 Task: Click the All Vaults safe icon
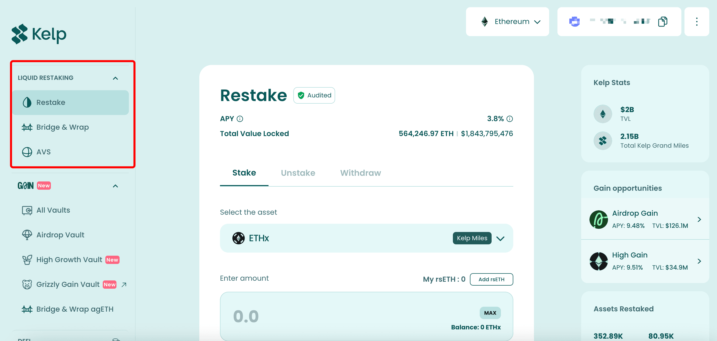(27, 210)
